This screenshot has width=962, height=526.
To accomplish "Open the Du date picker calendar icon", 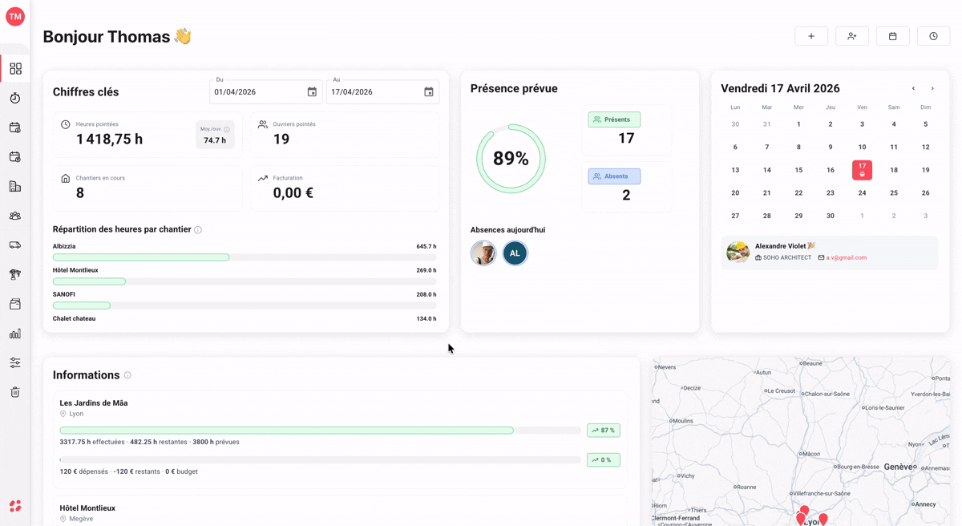I will (312, 92).
